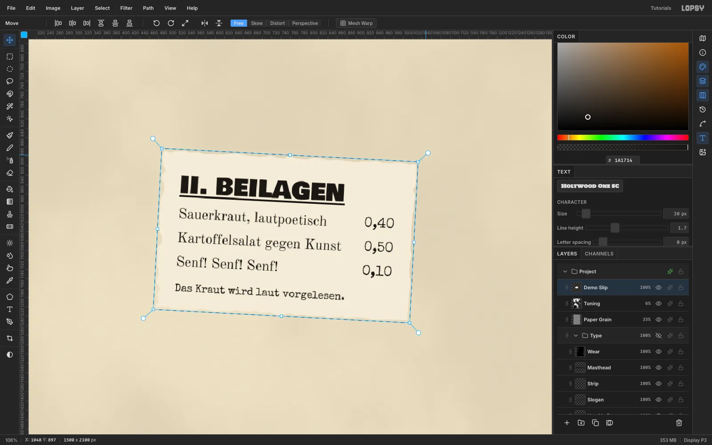Select the Magic Wand tool

(10, 106)
